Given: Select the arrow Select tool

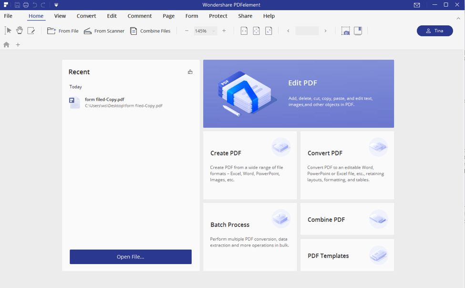Looking at the screenshot, I should [x=8, y=31].
